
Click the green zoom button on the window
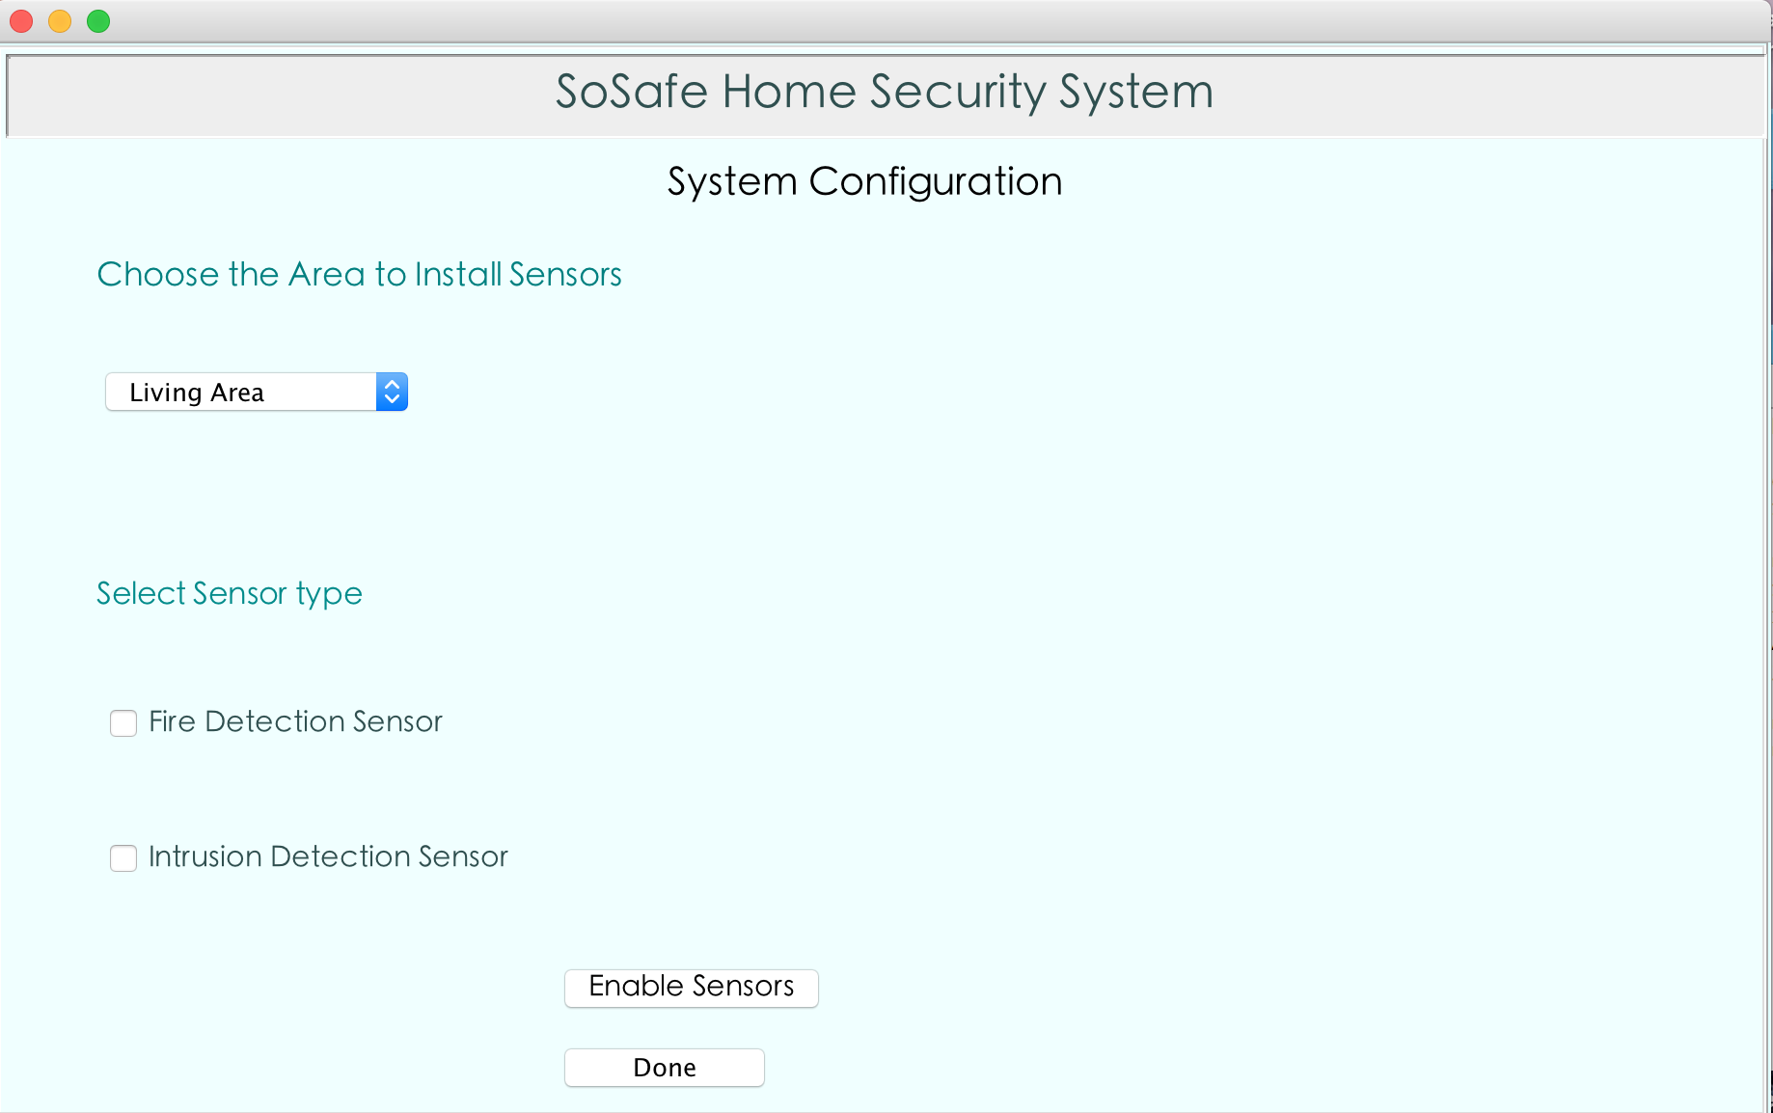click(97, 20)
